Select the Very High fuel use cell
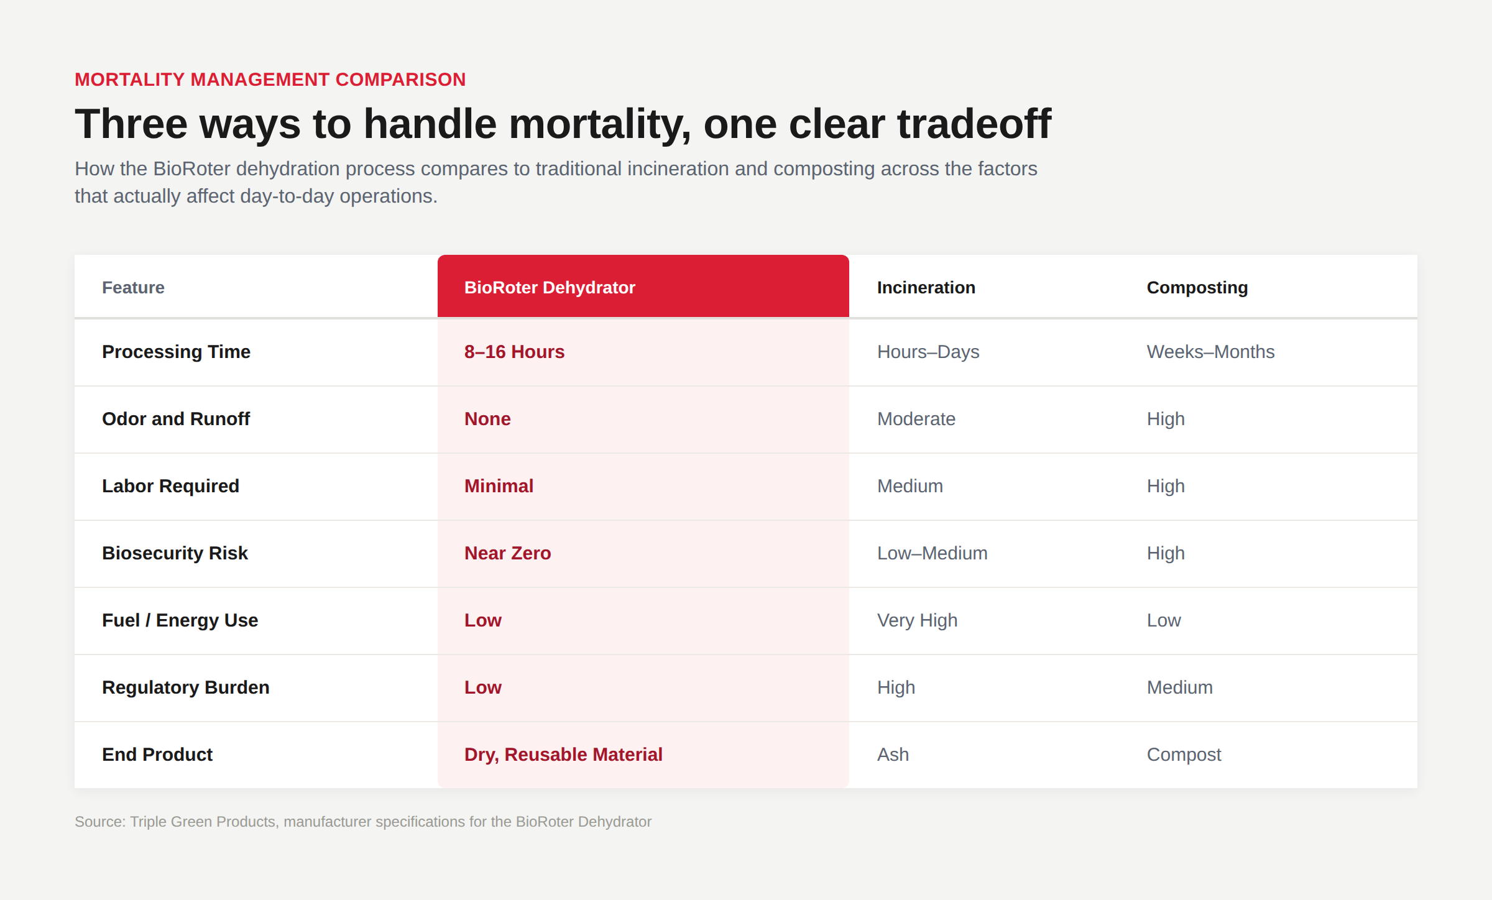This screenshot has height=900, width=1492. 917,620
